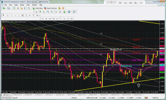The width and height of the screenshot is (166, 100).
Task: Select the Text 'A' drawing tool
Action: (x=30, y=15)
